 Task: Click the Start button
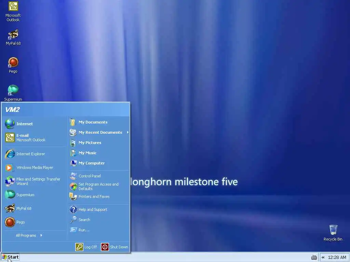[x=10, y=257]
